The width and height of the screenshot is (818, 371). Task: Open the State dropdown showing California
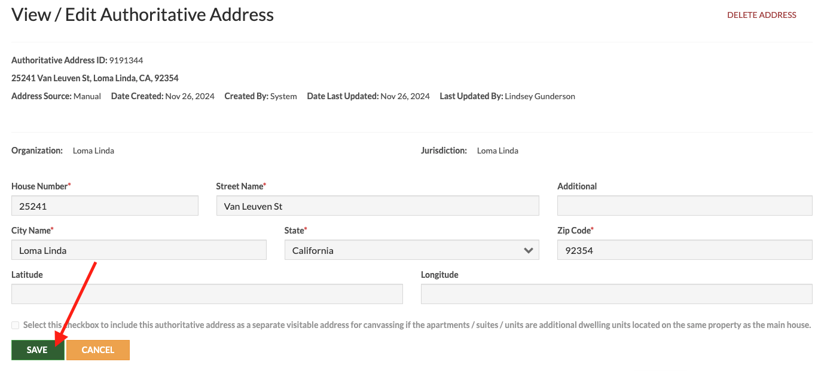click(x=411, y=250)
